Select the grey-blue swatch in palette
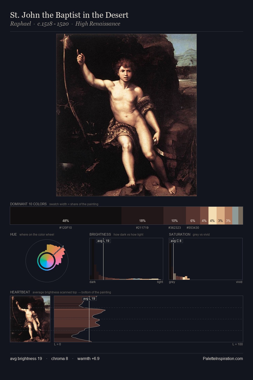 [235, 216]
